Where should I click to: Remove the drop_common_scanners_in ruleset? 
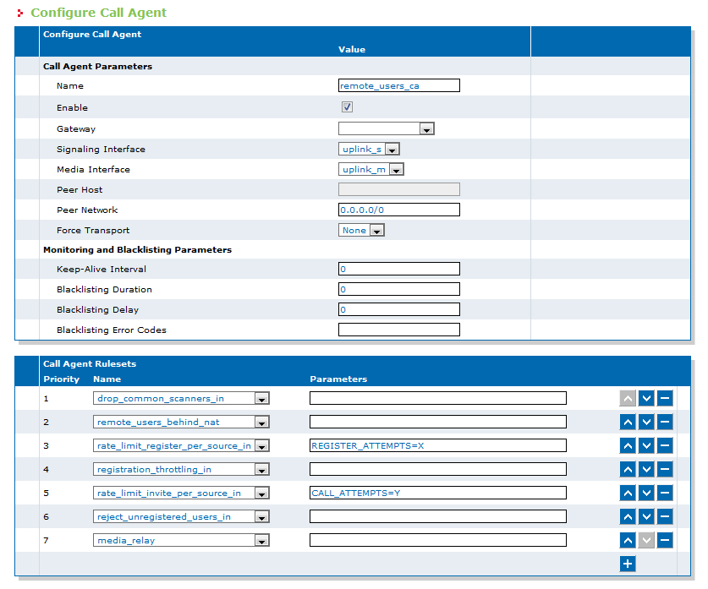665,398
